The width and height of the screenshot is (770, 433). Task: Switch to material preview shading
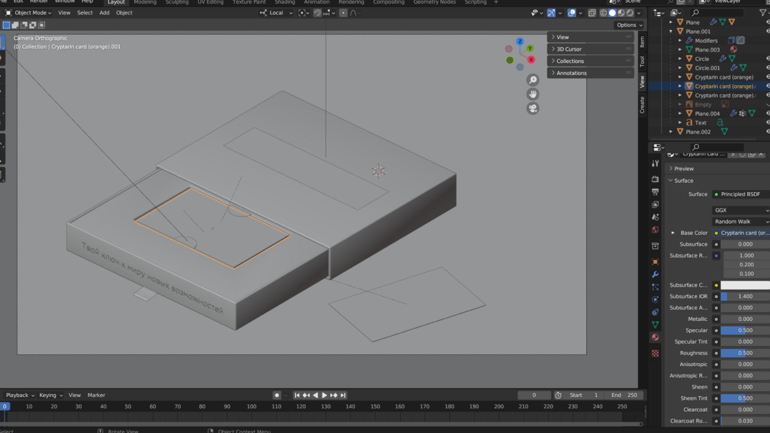[621, 13]
